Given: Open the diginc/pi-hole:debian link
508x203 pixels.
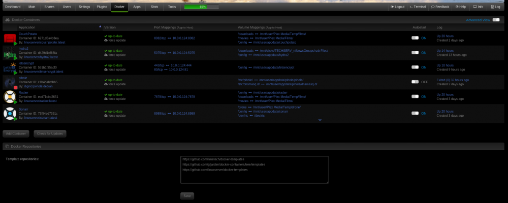Looking at the screenshot, I should pyautogui.click(x=38, y=86).
